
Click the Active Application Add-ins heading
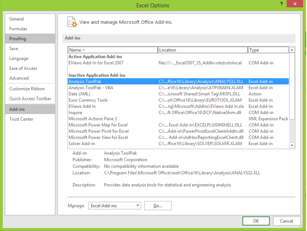click(x=95, y=57)
